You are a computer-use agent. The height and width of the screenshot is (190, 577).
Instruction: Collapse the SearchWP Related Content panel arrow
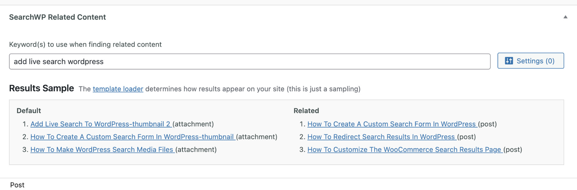click(x=565, y=17)
